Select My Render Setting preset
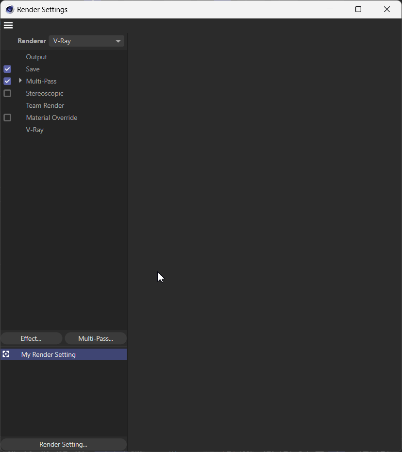402x452 pixels. [49, 354]
